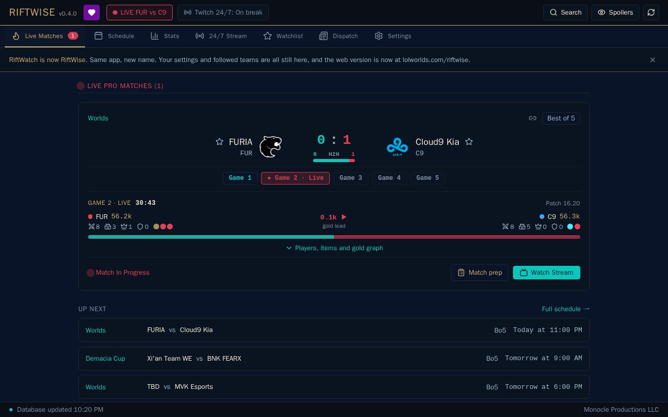Select the Game 3 tab

coord(351,178)
